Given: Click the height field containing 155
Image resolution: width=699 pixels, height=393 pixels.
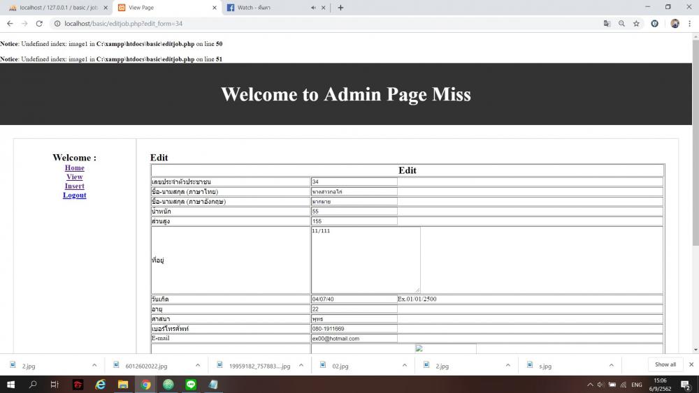Looking at the screenshot, I should [x=354, y=221].
